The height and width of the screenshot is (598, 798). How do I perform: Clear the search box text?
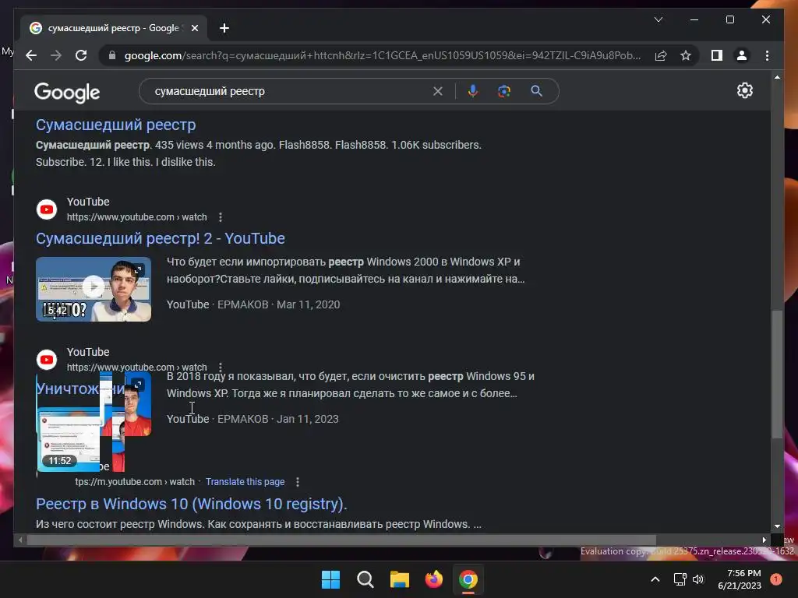tap(438, 91)
